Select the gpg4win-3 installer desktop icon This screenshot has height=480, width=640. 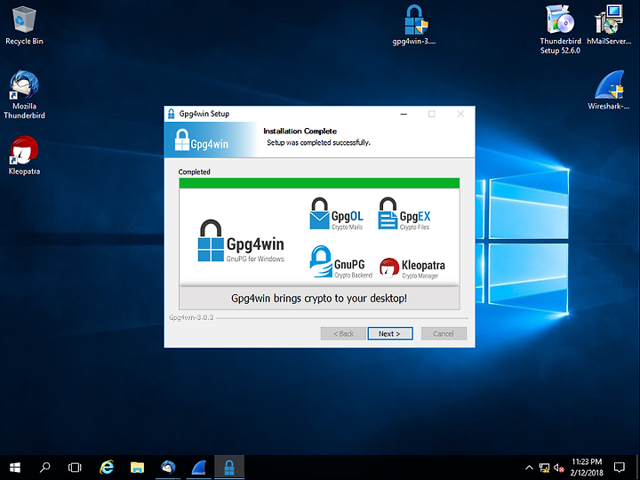(x=414, y=25)
